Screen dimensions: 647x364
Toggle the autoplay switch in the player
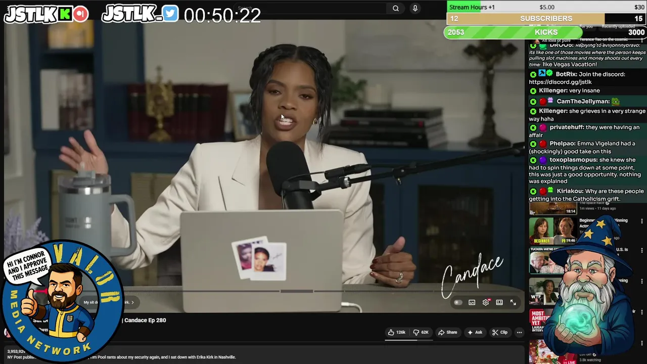click(458, 302)
